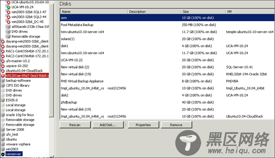The width and height of the screenshot is (275, 158).
Task: Sort disks by the Description column header
Action: pos(154,12)
